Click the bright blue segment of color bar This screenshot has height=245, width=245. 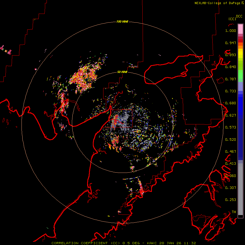click(240, 106)
